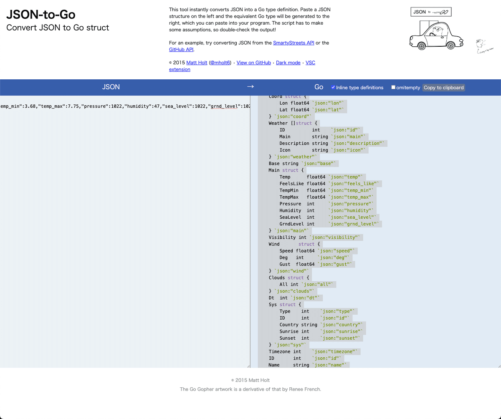Click the `json:"coord"` closing line
501x419 pixels.
click(x=290, y=116)
